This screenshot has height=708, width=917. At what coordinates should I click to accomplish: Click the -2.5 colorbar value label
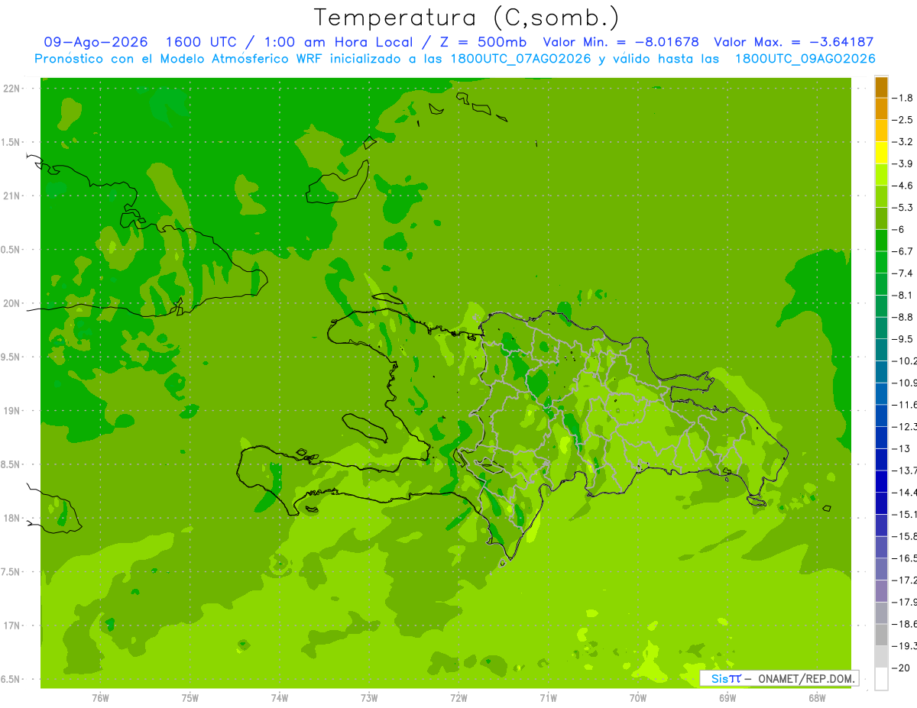904,120
